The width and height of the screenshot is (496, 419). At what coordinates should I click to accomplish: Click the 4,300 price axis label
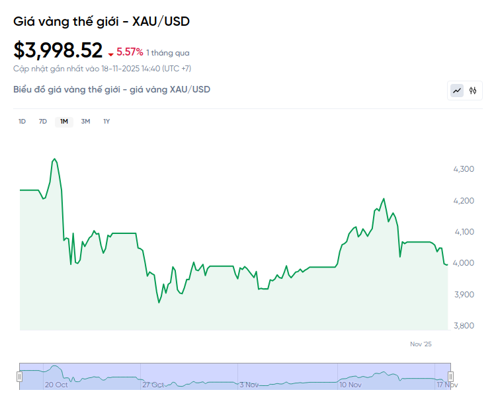[464, 169]
